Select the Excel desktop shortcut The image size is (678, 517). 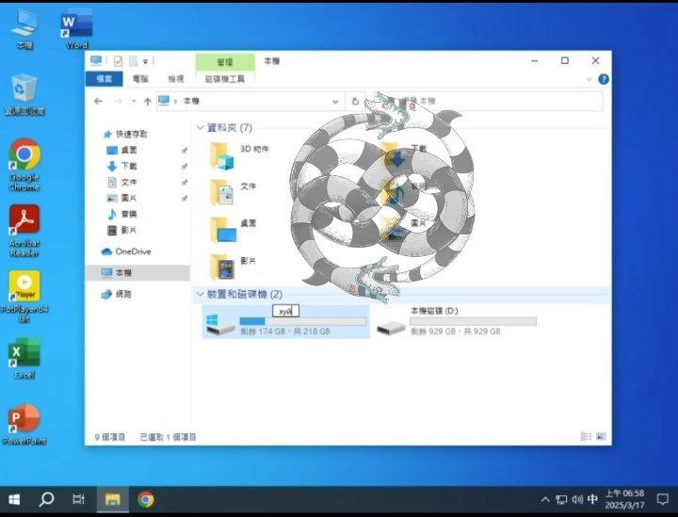[24, 359]
